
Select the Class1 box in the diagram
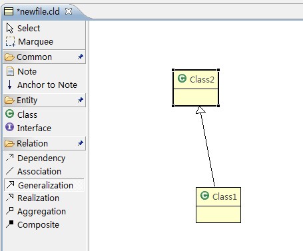pyautogui.click(x=218, y=205)
